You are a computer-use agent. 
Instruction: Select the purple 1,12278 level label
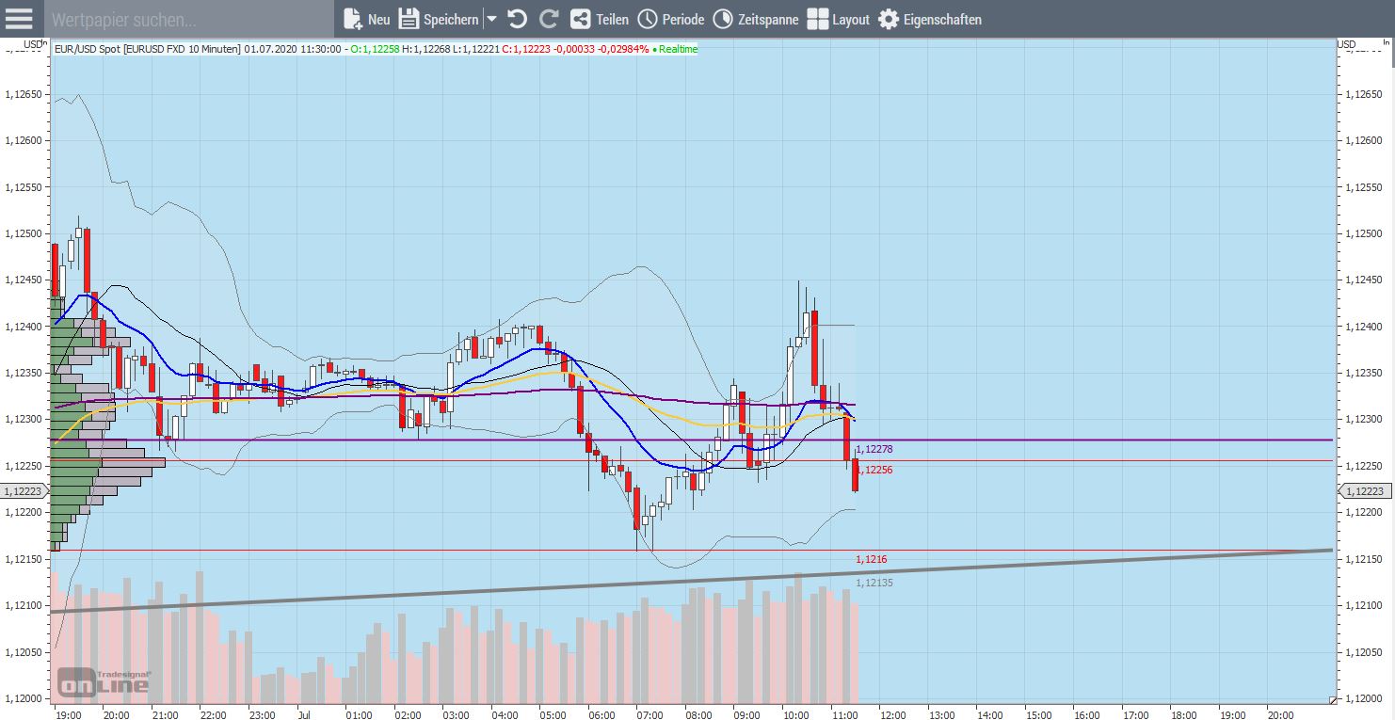tap(874, 449)
